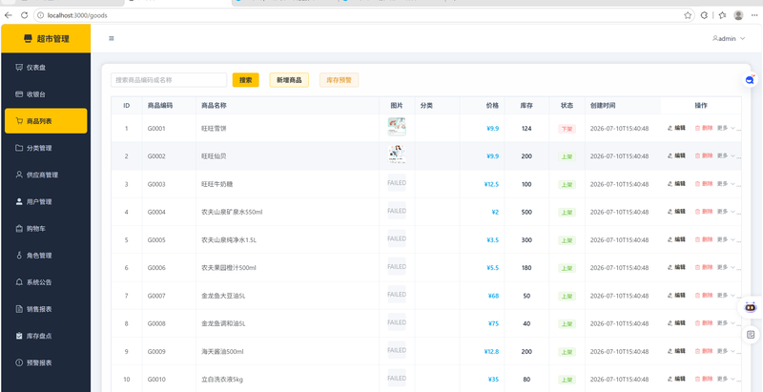Edit 金龙鱼大豆油5L row
The width and height of the screenshot is (763, 392).
[676, 296]
